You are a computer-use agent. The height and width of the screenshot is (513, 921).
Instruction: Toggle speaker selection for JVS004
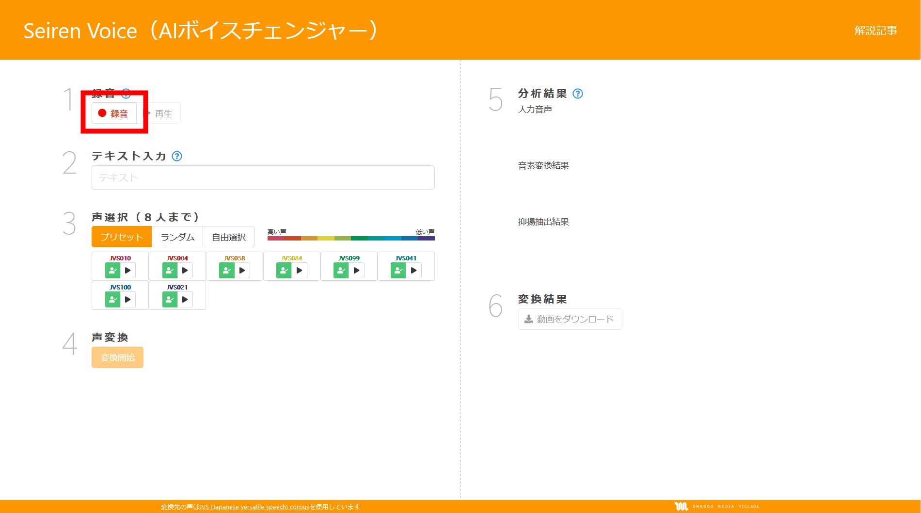[x=170, y=271]
